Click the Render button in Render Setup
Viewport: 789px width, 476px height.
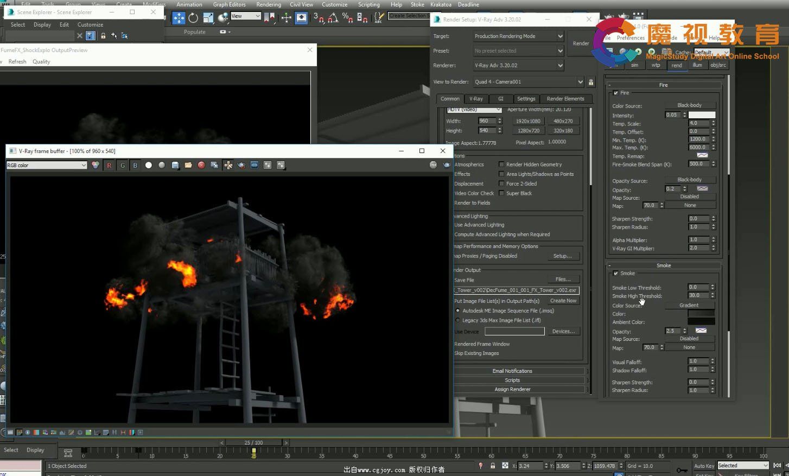(581, 43)
